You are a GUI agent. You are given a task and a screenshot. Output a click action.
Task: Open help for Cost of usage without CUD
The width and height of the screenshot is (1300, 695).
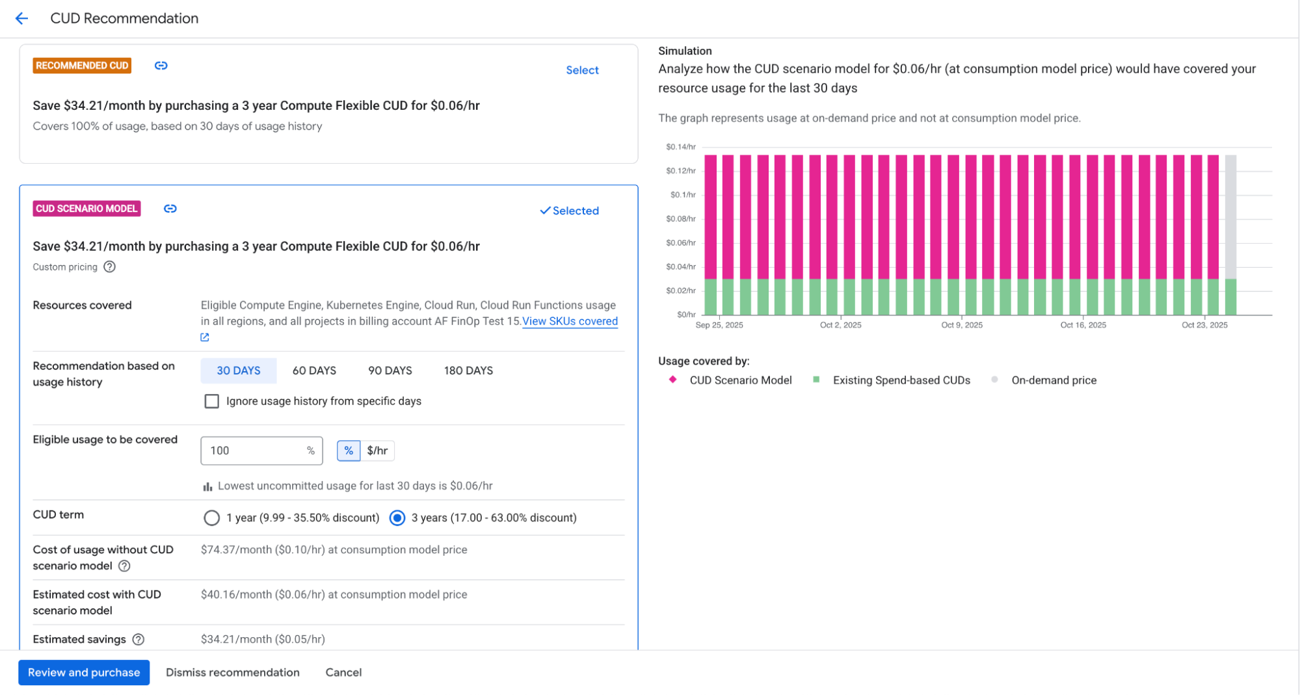click(124, 566)
